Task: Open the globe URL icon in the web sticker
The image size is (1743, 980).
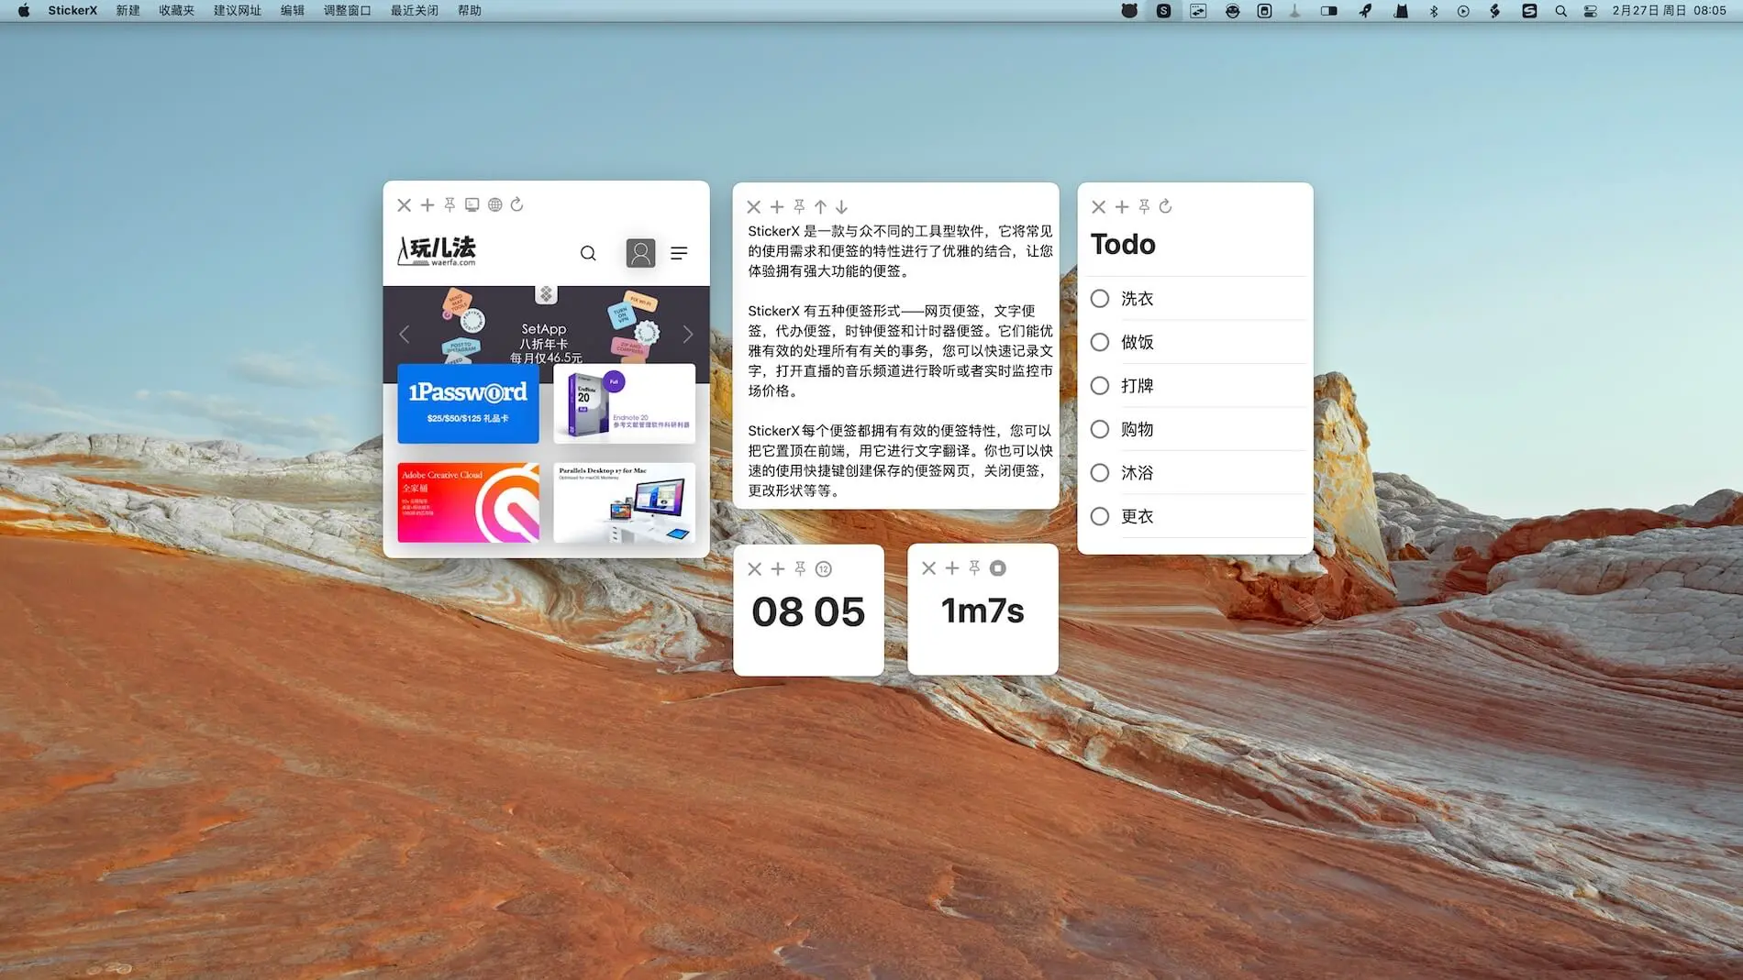Action: click(x=495, y=204)
